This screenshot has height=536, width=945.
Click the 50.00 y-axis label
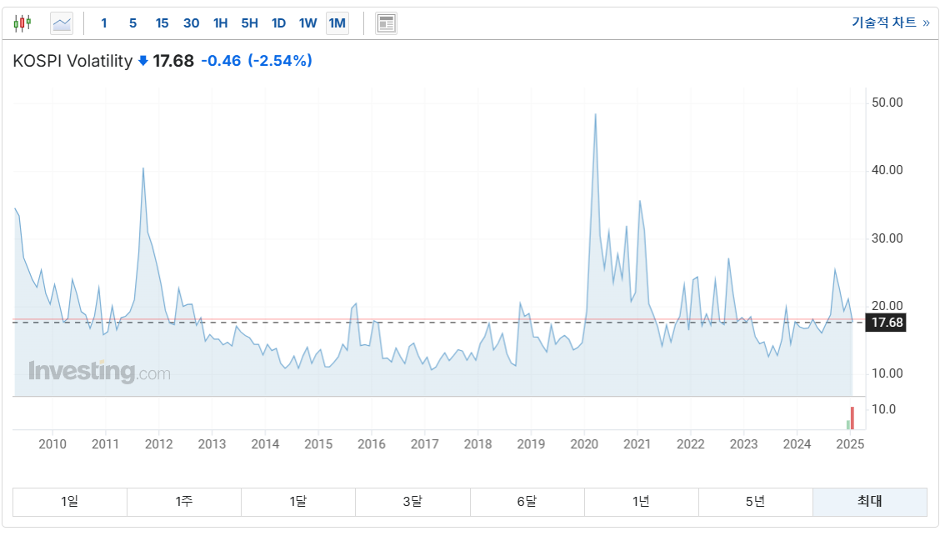[x=887, y=103]
